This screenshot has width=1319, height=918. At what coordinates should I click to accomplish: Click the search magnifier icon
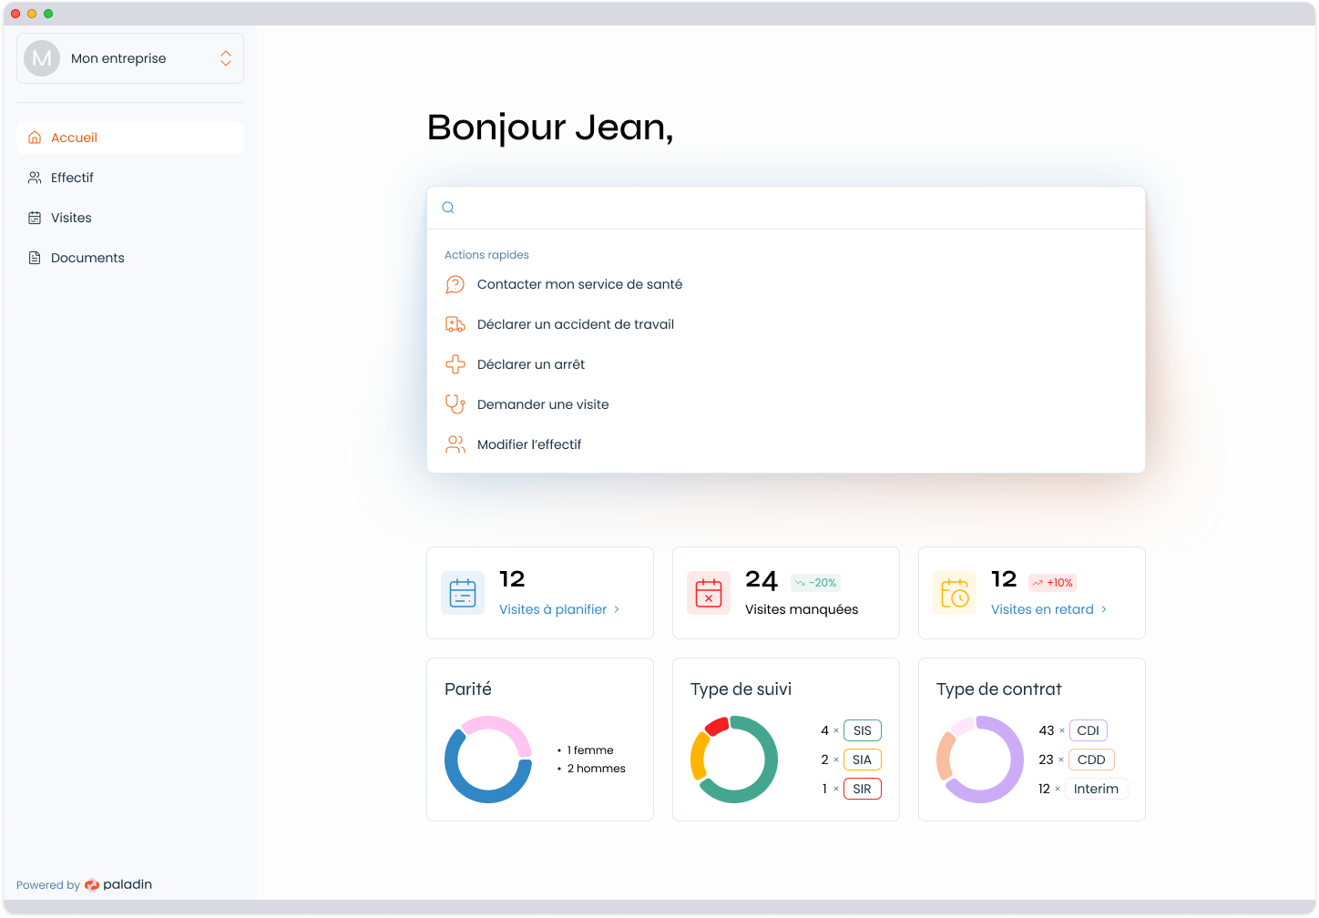448,208
